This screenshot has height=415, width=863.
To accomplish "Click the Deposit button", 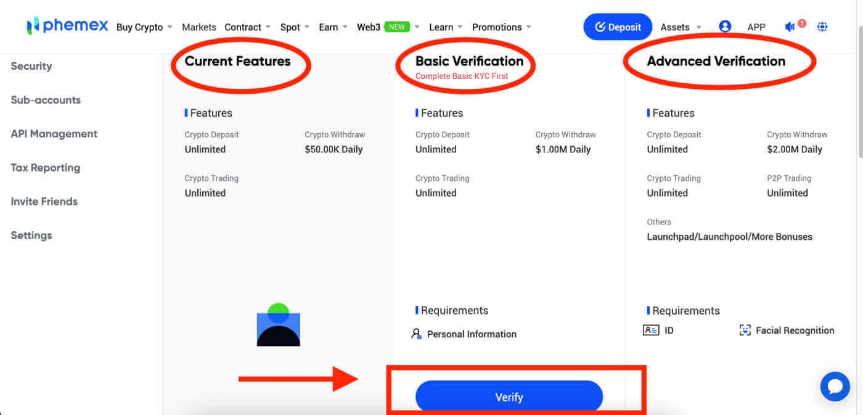I will [x=618, y=27].
